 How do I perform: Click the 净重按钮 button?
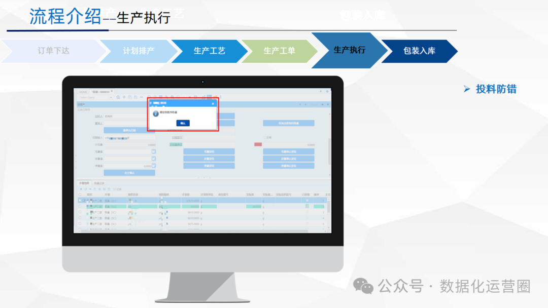pyautogui.click(x=209, y=166)
